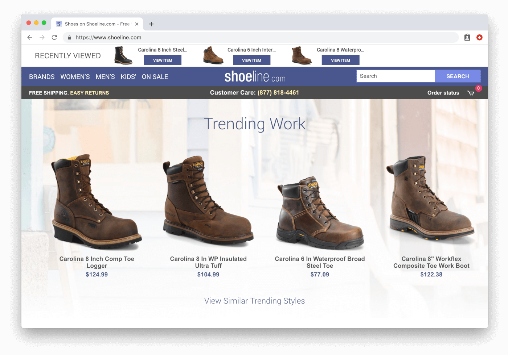View item Carolina 6 Inch Inter
The image size is (508, 355).
click(251, 60)
